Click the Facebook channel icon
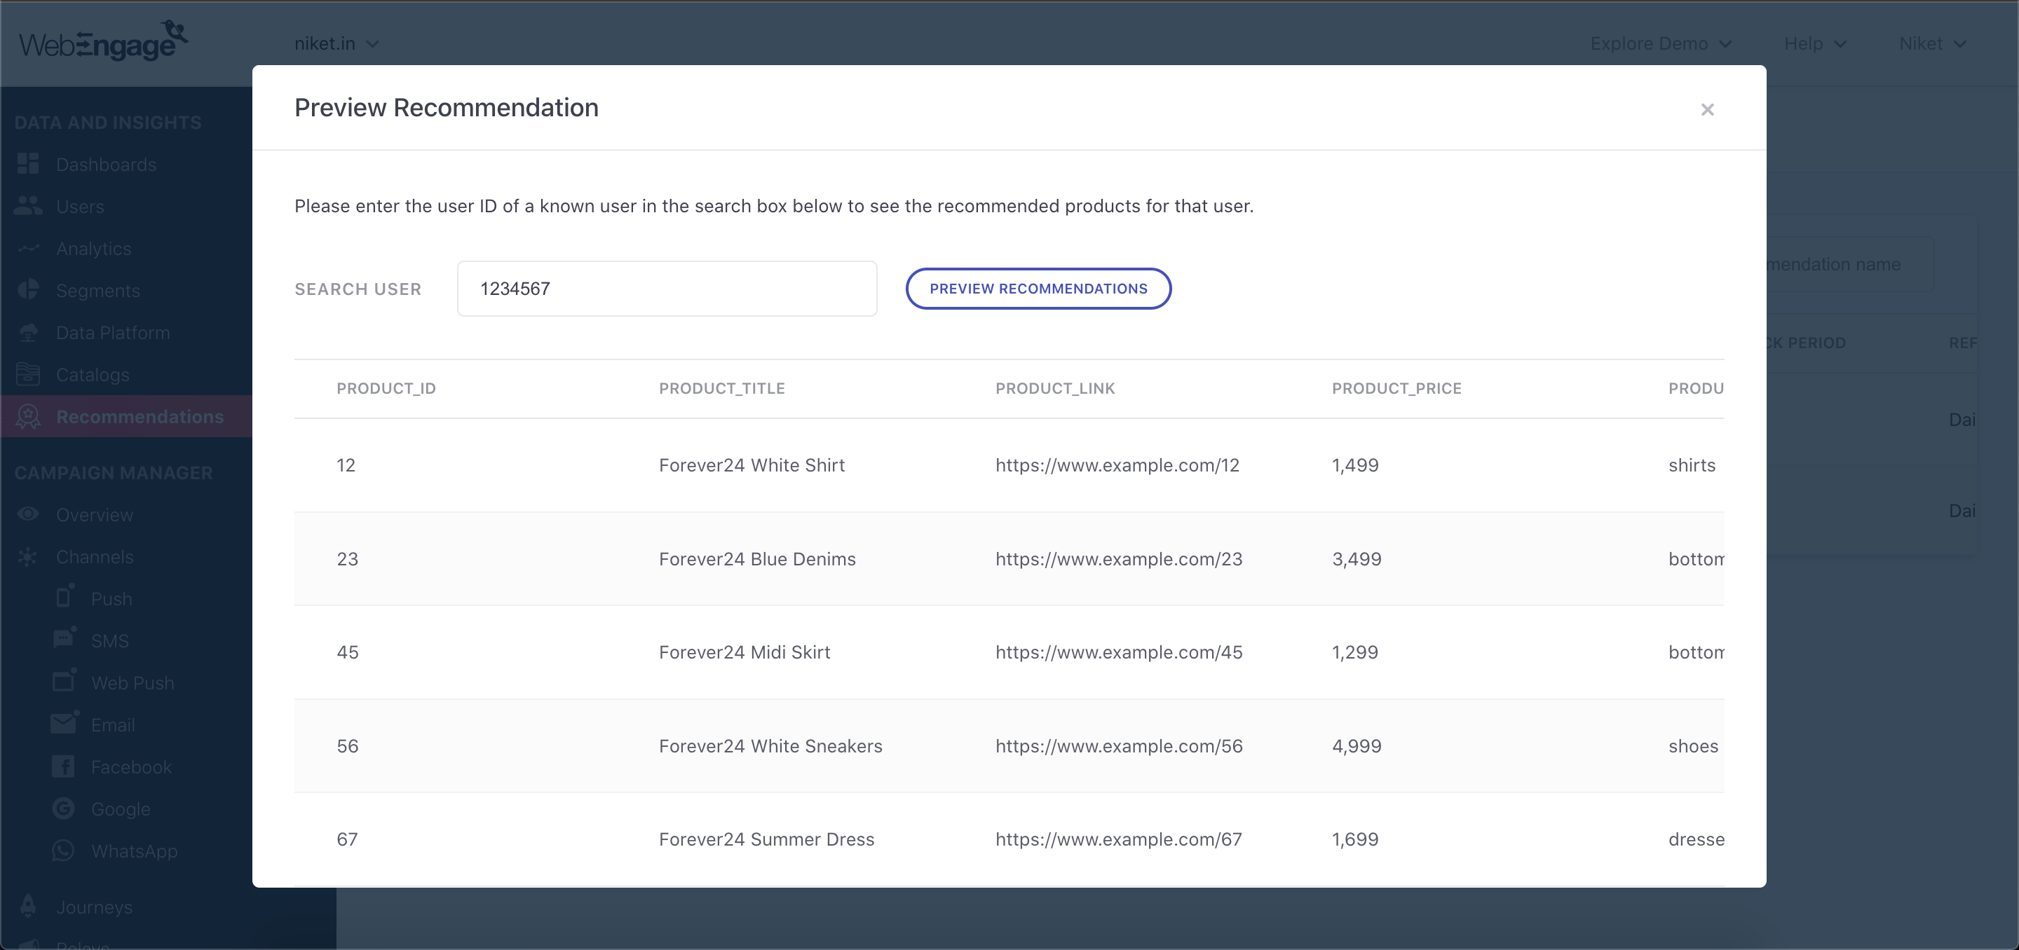 point(64,766)
